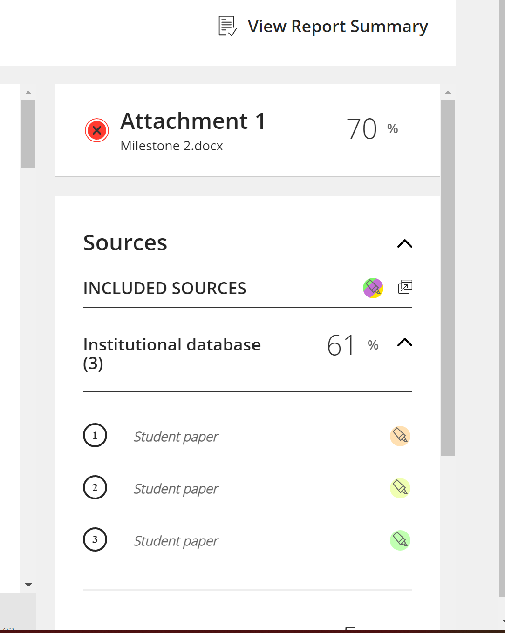
Task: Click the report summary document icon
Action: click(x=228, y=26)
